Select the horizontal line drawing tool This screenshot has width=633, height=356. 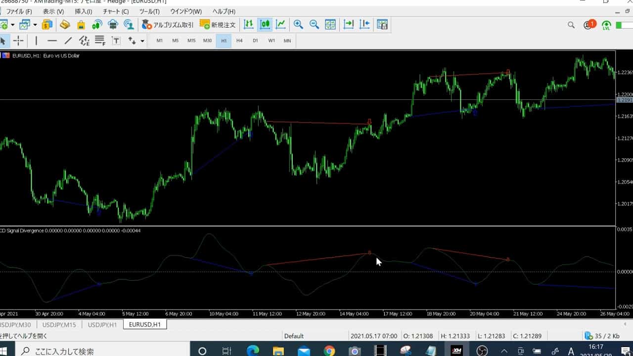(52, 41)
